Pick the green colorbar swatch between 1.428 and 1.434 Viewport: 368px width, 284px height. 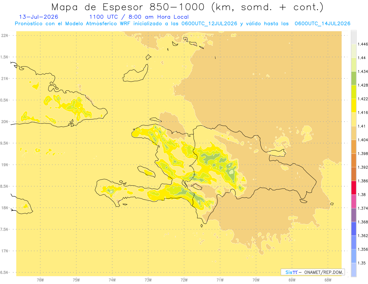pos(353,78)
